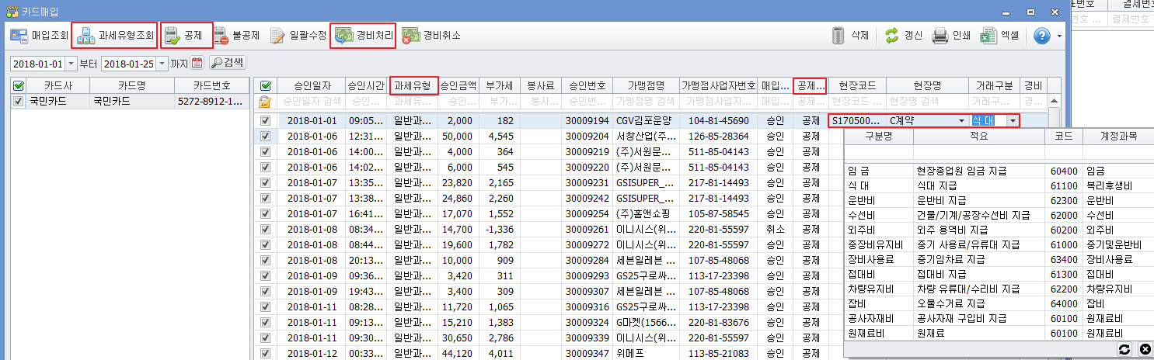
Task: Delete with the 삭제 trash button
Action: click(850, 36)
